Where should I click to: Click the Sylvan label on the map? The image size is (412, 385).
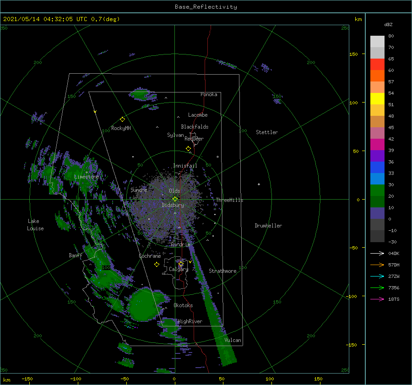pos(175,135)
